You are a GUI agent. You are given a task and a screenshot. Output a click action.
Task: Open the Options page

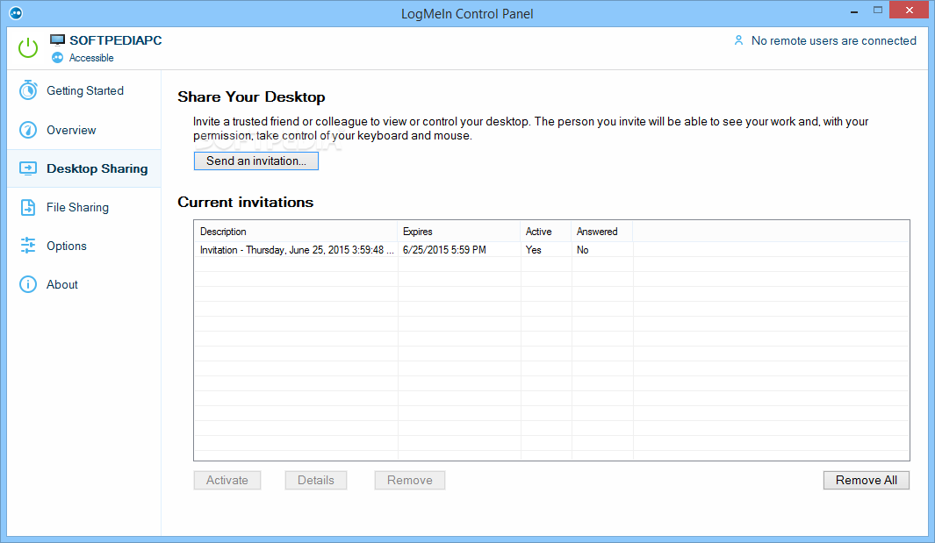point(84,246)
